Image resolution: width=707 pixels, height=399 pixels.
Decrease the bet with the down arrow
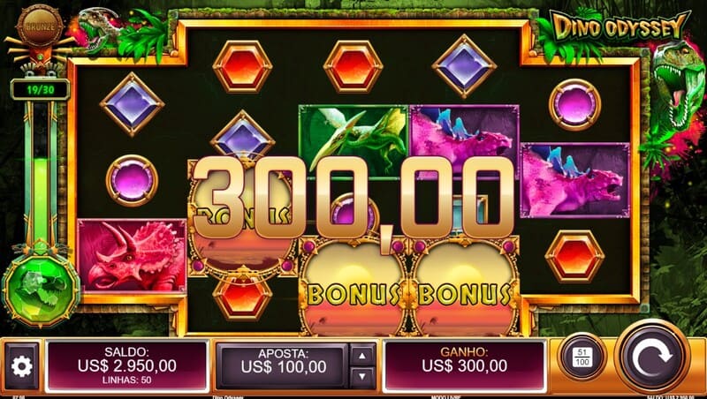tap(362, 378)
